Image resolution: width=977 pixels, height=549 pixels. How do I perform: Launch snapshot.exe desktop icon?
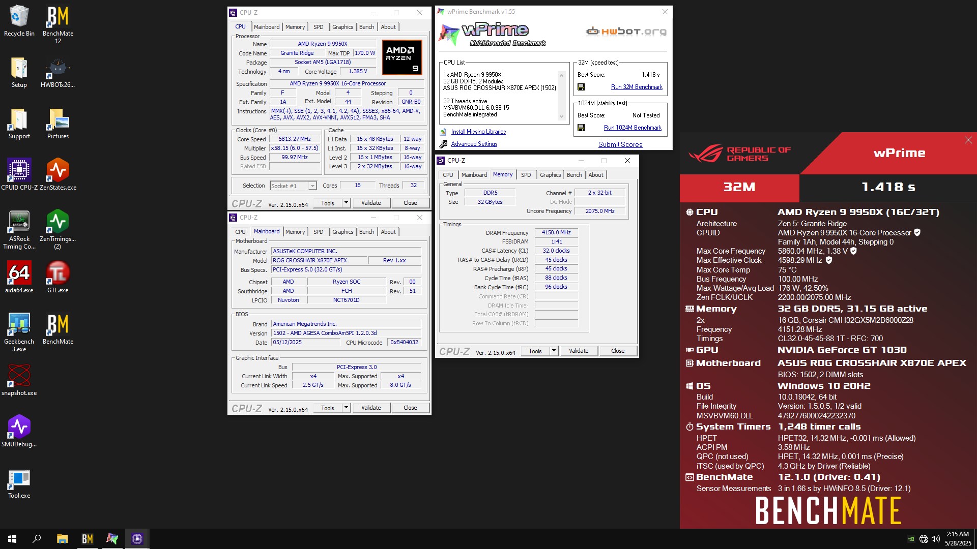(19, 380)
